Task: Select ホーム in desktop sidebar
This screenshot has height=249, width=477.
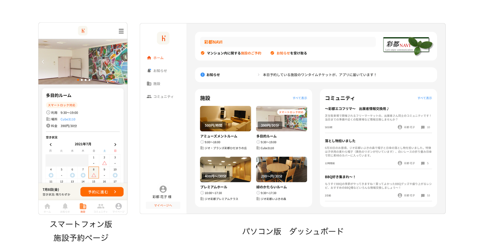Action: 155,58
